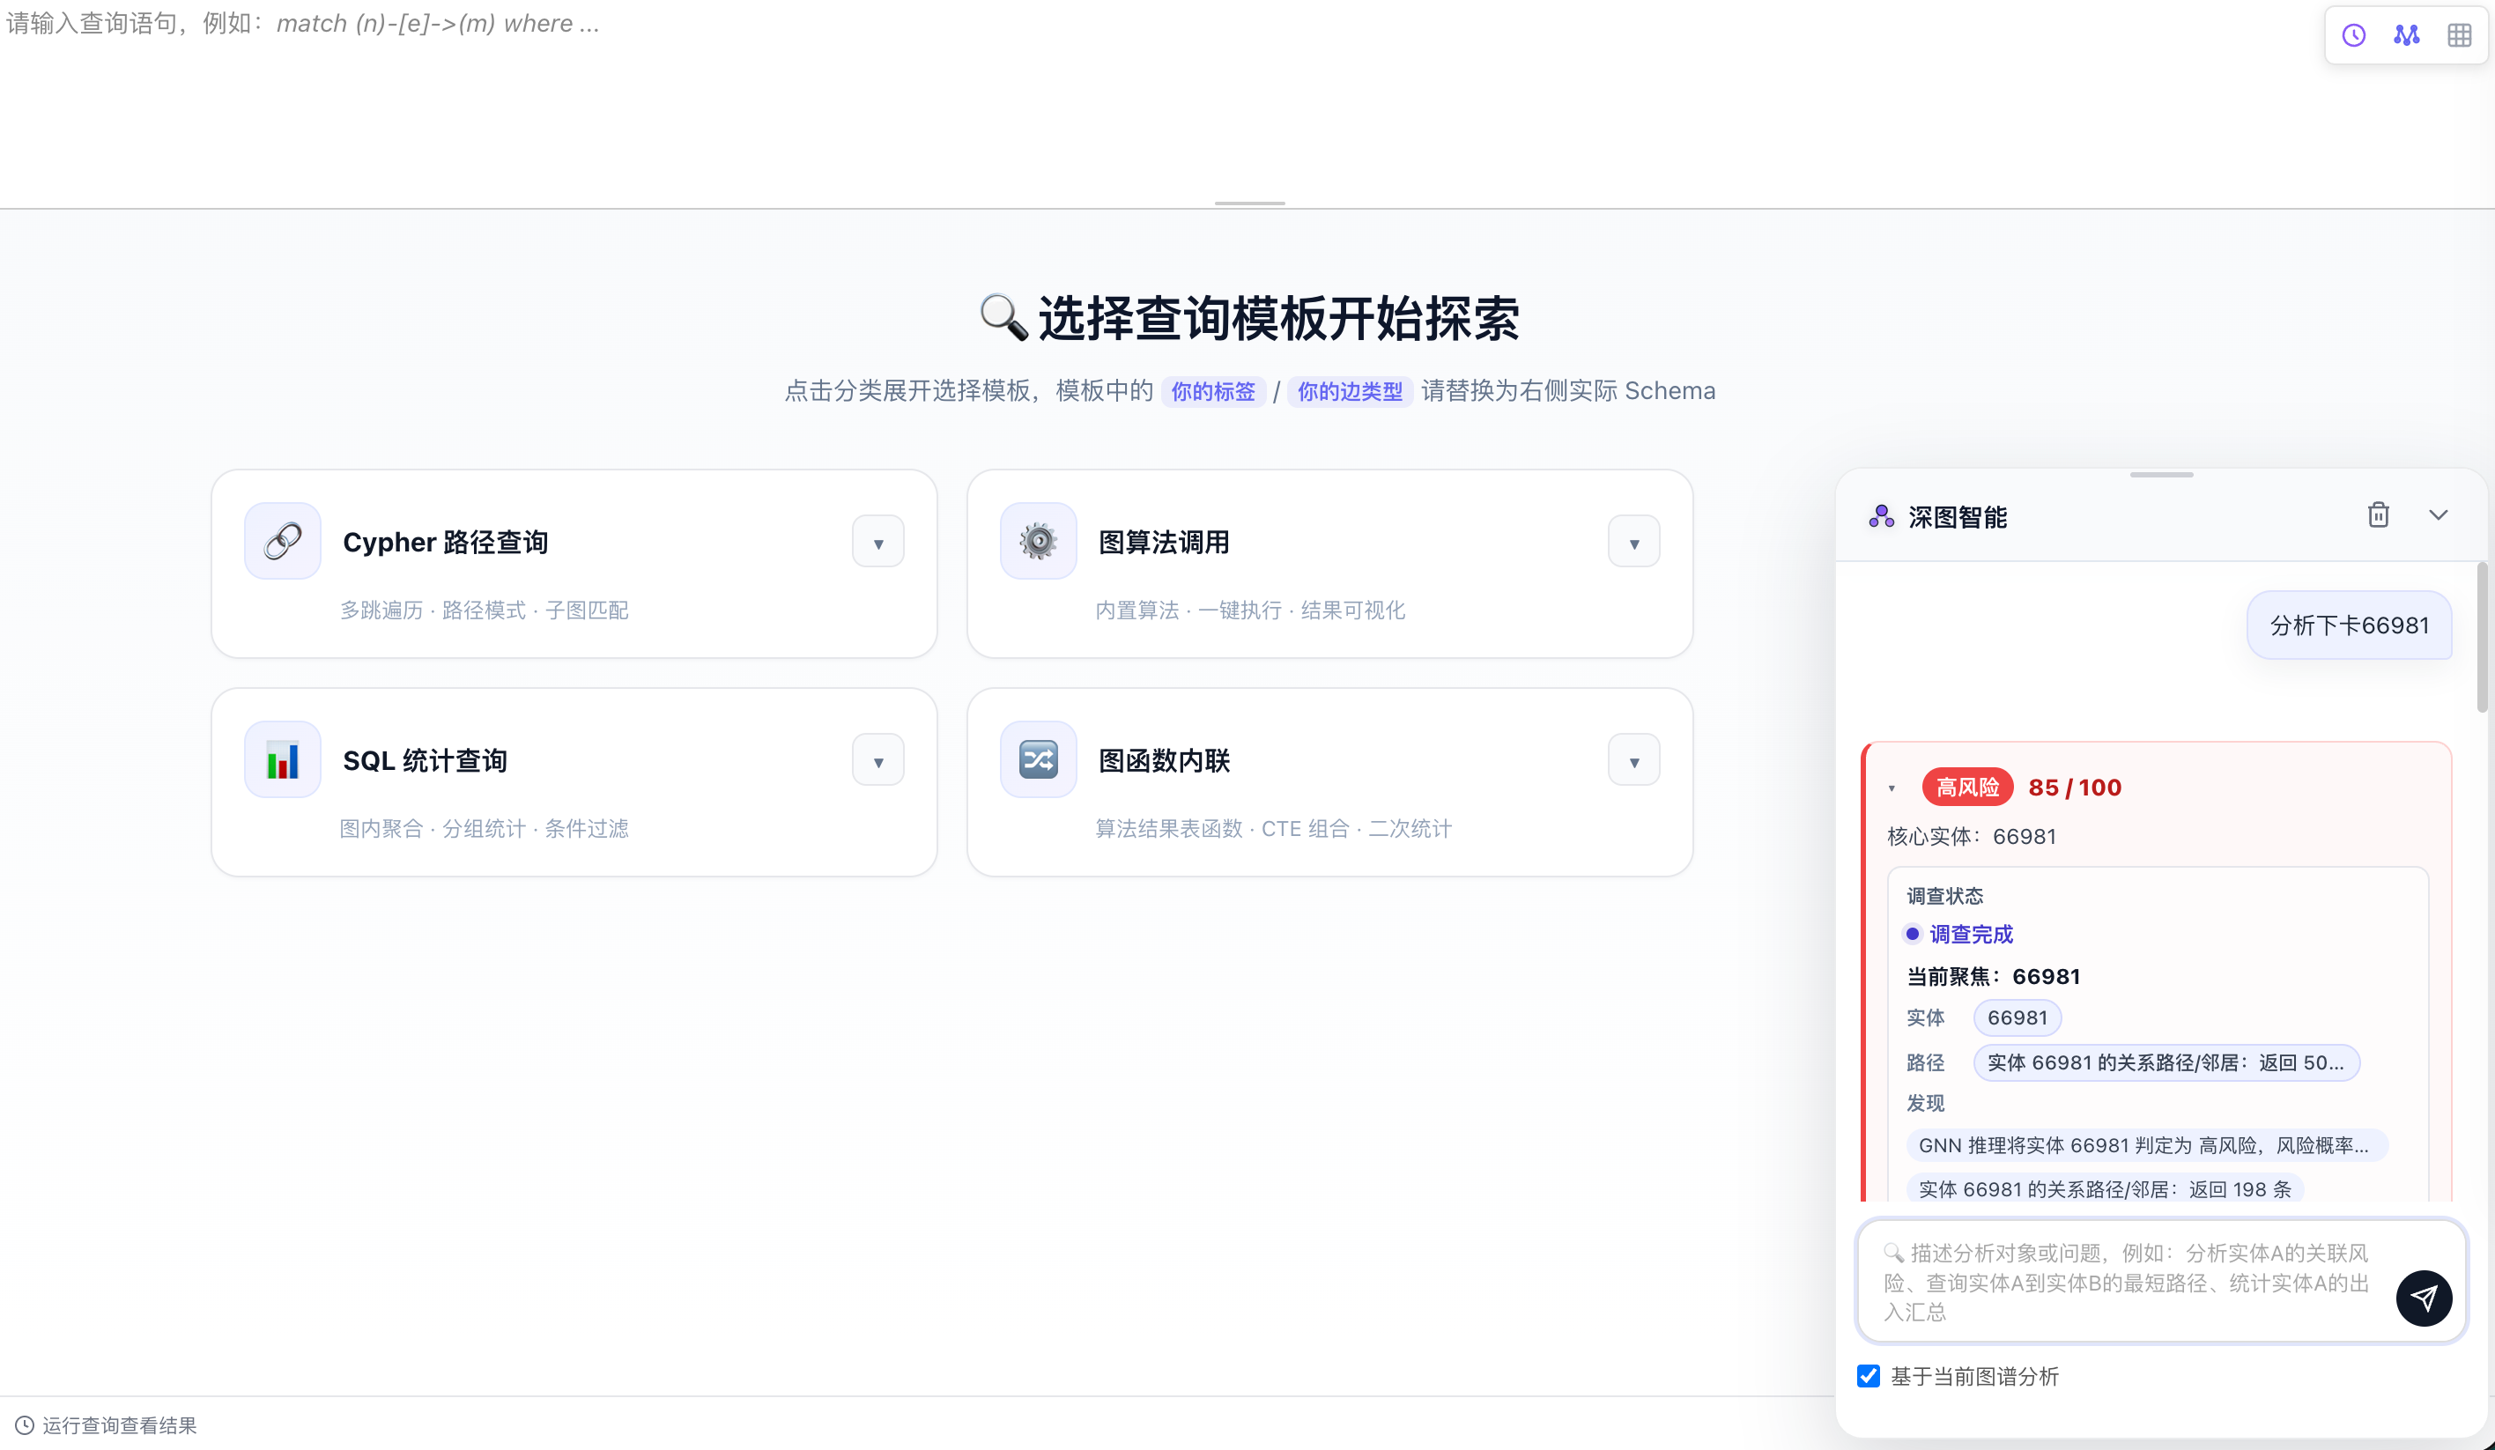Clear chat with the trash icon
The image size is (2495, 1450).
pos(2378,514)
